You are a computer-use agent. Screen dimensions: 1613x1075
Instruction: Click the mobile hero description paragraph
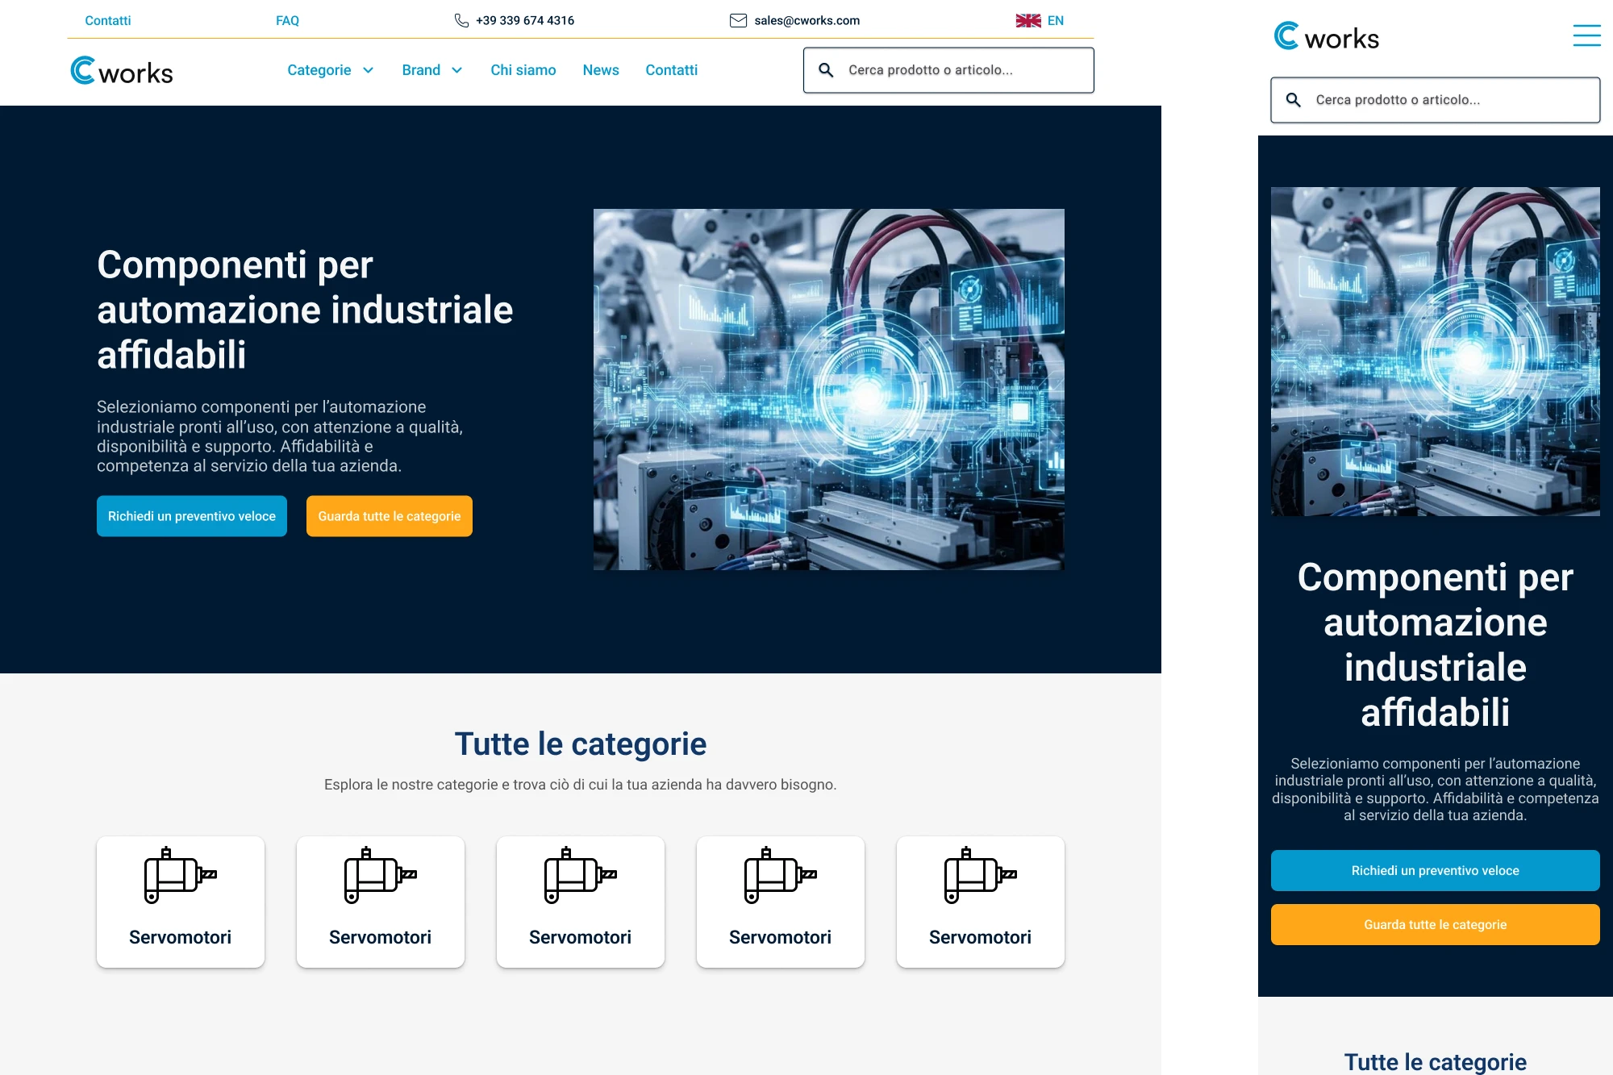[x=1435, y=790]
